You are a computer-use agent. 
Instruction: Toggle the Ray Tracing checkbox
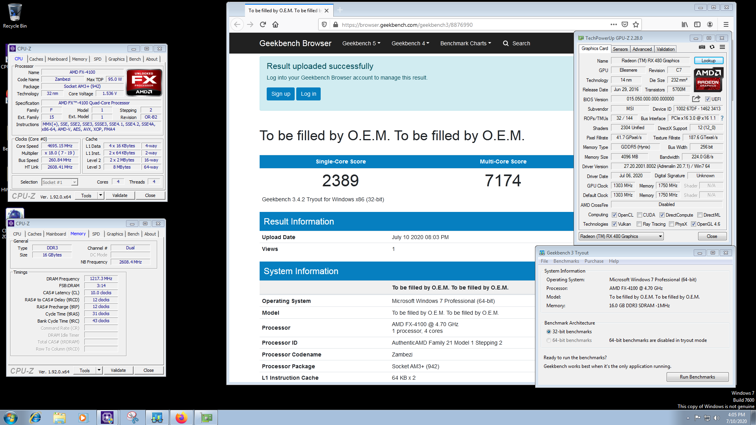click(x=639, y=224)
